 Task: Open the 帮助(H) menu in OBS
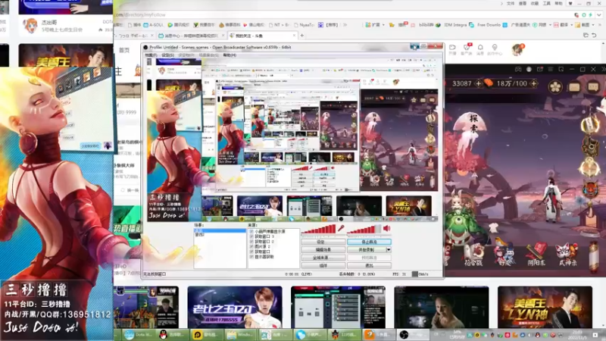[x=230, y=55]
